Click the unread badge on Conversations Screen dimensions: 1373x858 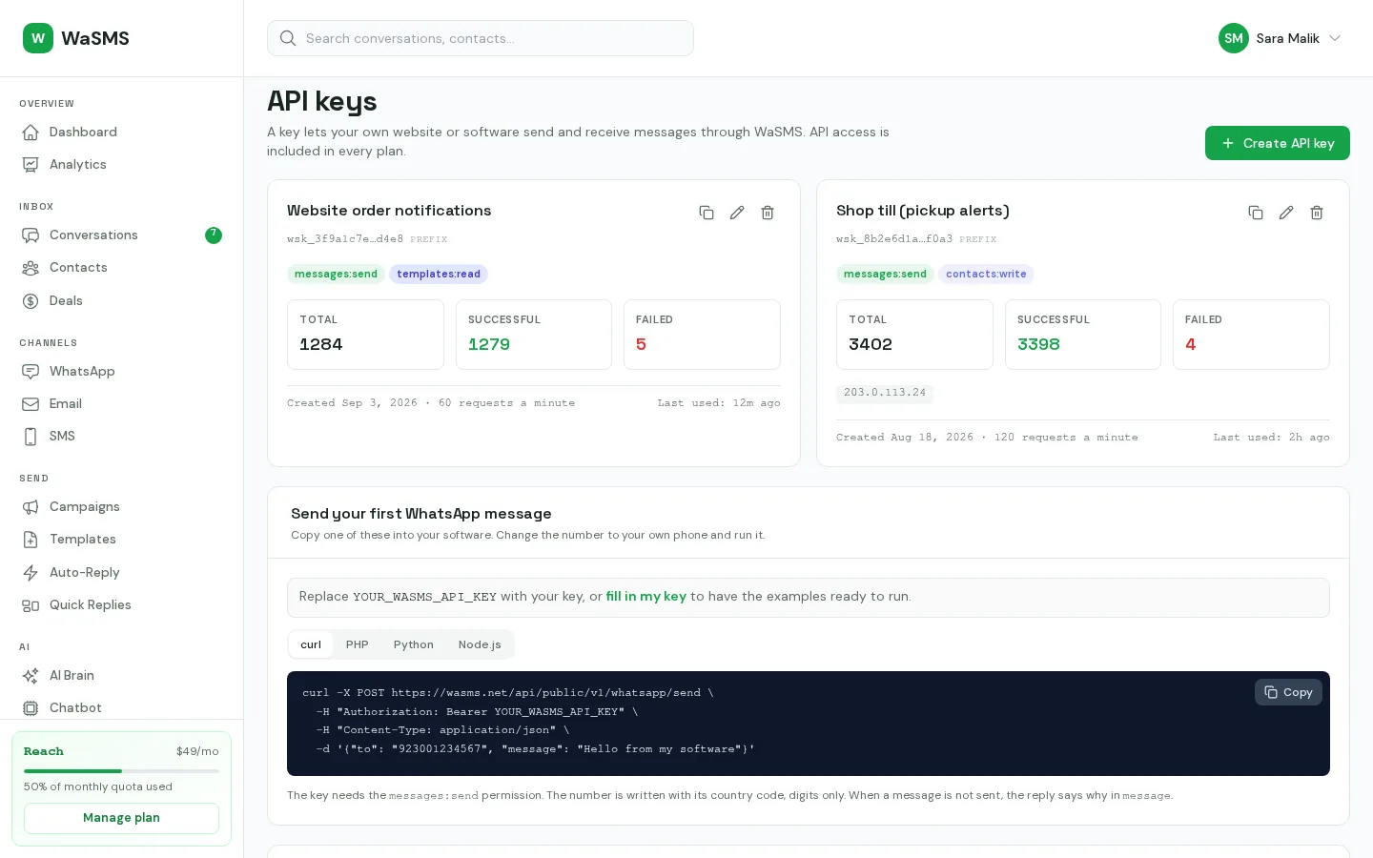click(214, 235)
